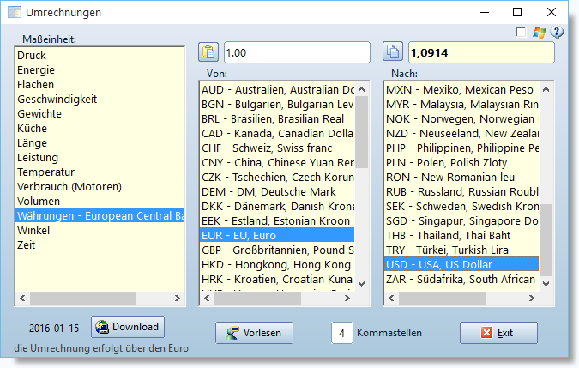The image size is (579, 368).
Task: Click the paste clipboard icon next to the input field
Action: pyautogui.click(x=208, y=52)
